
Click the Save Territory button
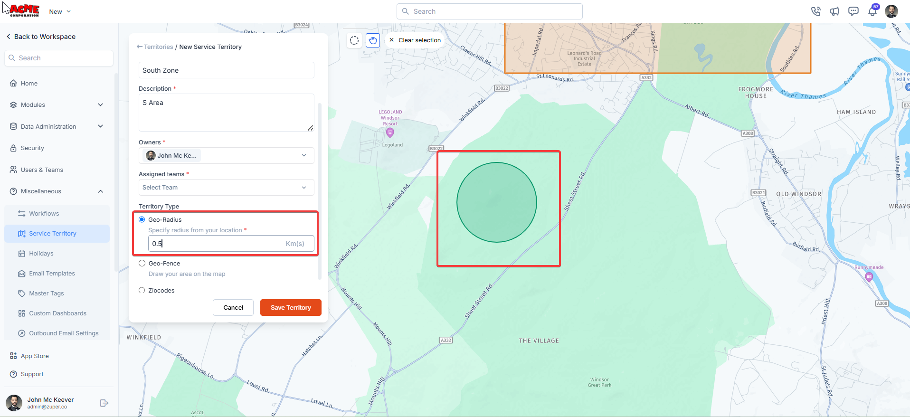point(291,307)
